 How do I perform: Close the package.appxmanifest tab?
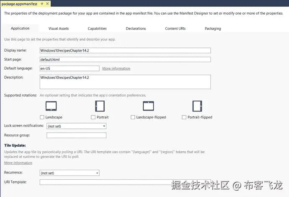pos(47,4)
